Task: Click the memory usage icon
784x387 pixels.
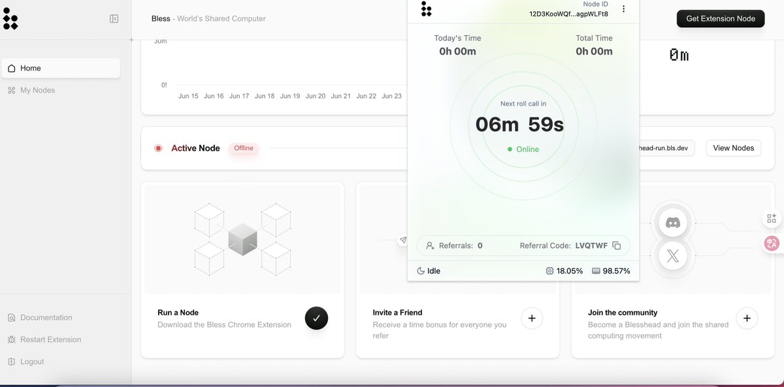Action: pos(596,271)
